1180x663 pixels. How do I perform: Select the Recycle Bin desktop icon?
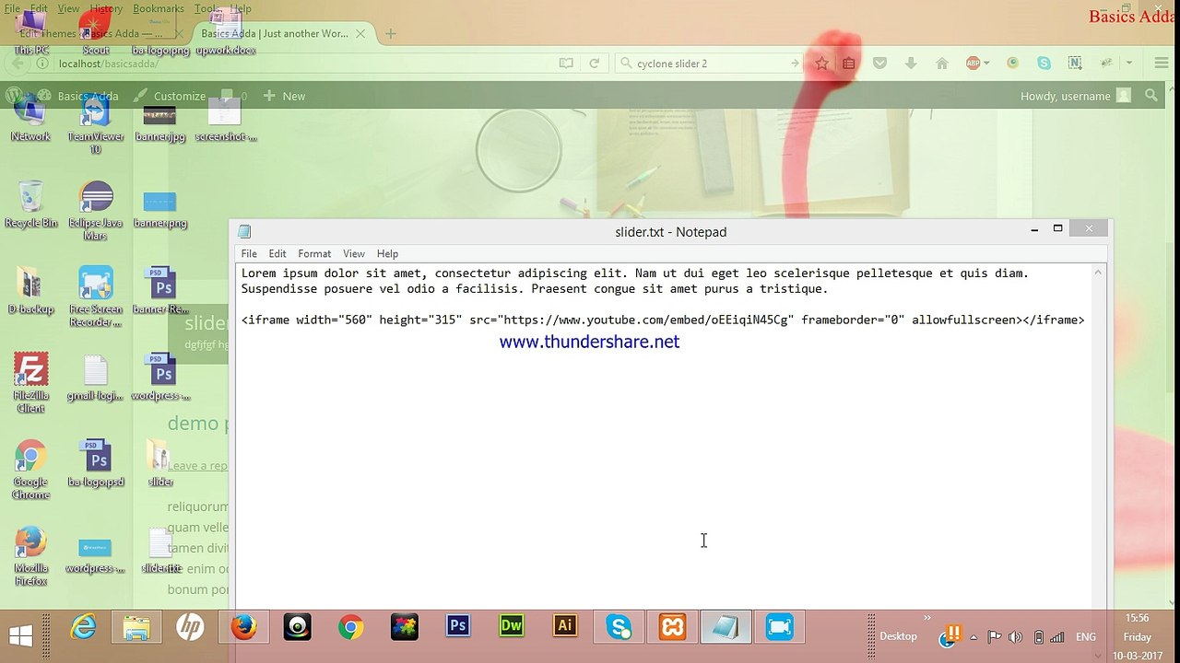[30, 204]
